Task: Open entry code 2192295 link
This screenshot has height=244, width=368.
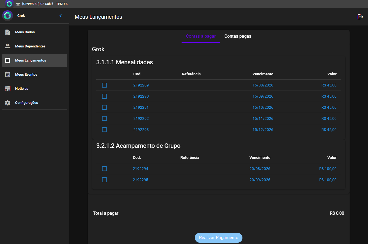Action: (140, 180)
